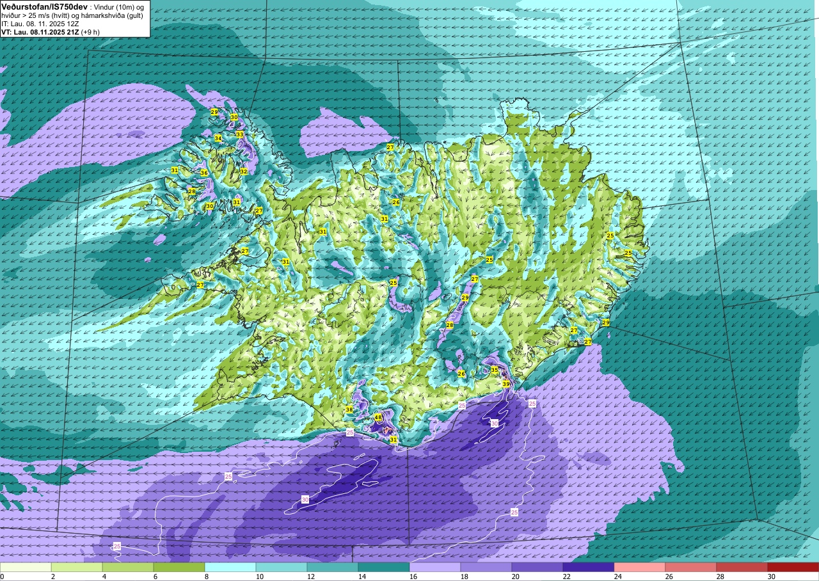Viewport: 819px width, 581px height.
Task: Select the yellow gust label "38"
Action: (349, 410)
